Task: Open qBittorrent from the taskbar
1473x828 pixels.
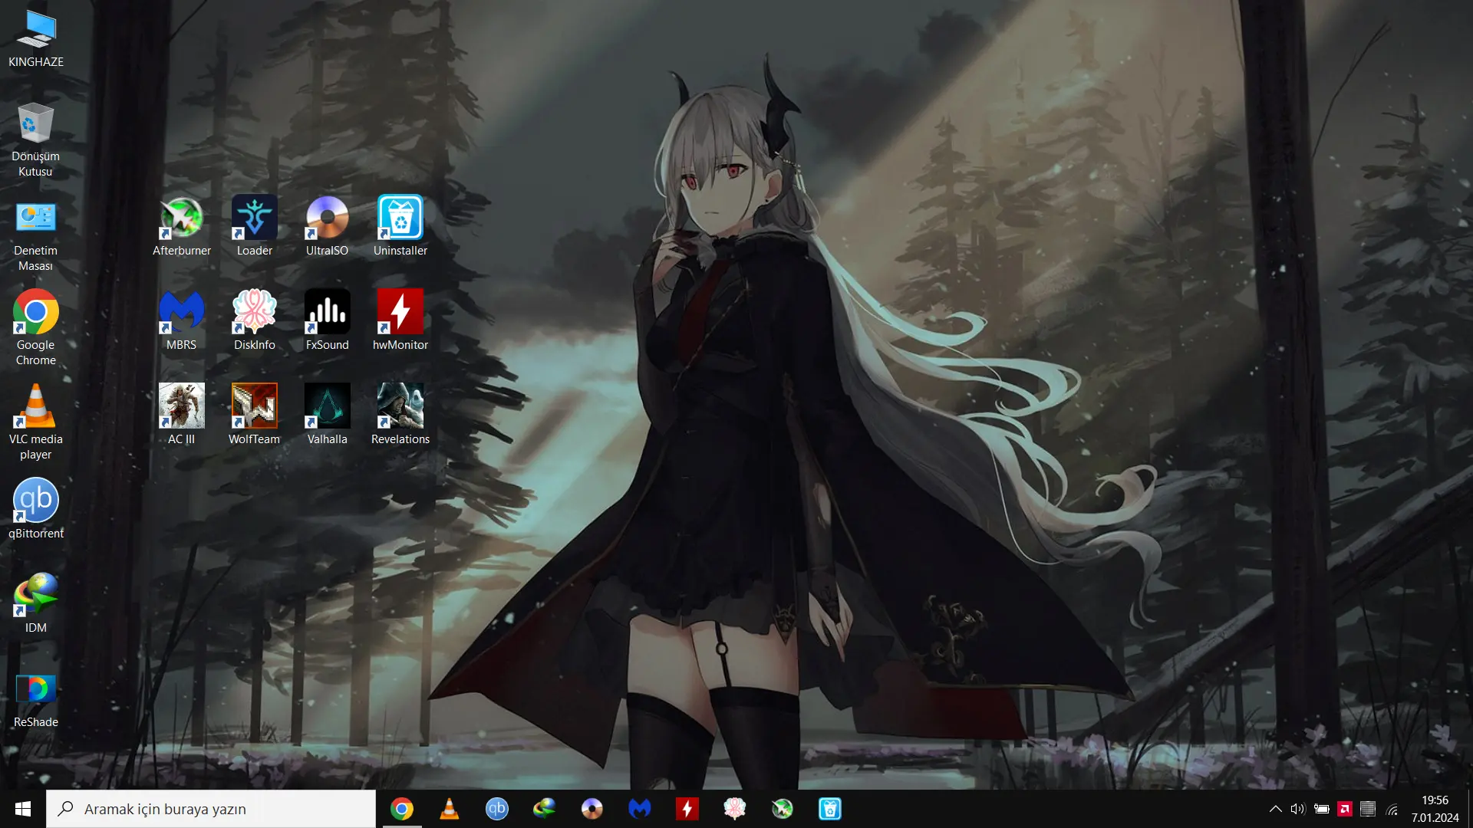Action: click(497, 809)
